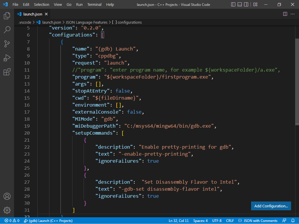Image resolution: width=299 pixels, height=224 pixels.
Task: Toggle the secondary side bar layout icon
Action: [x=246, y=4]
